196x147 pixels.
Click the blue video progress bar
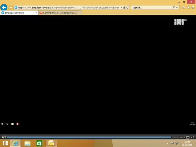click(x=89, y=137)
